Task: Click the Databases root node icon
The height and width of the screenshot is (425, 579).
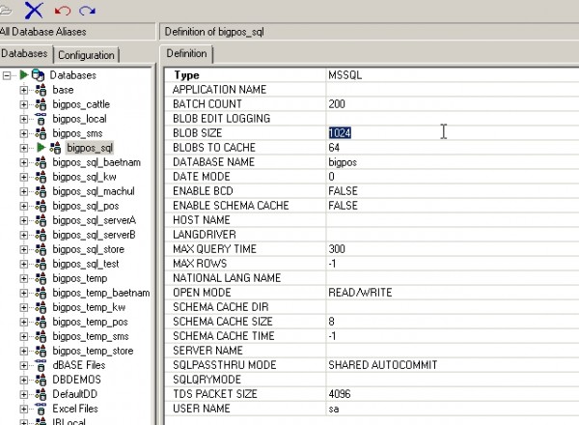Action: click(38, 74)
